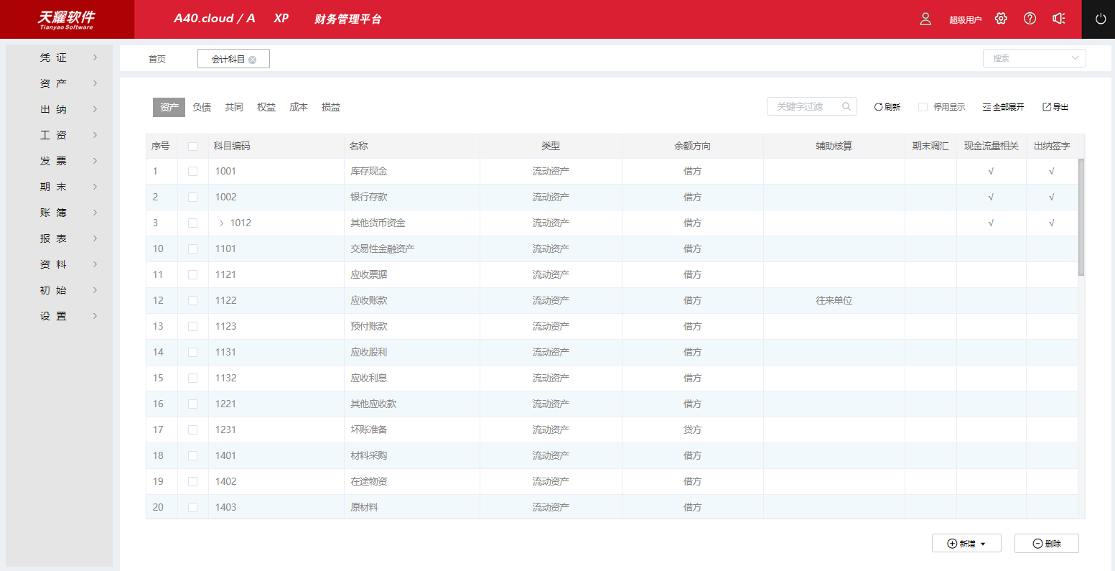Open the user profile icon
This screenshot has height=571, width=1115.
[x=925, y=19]
